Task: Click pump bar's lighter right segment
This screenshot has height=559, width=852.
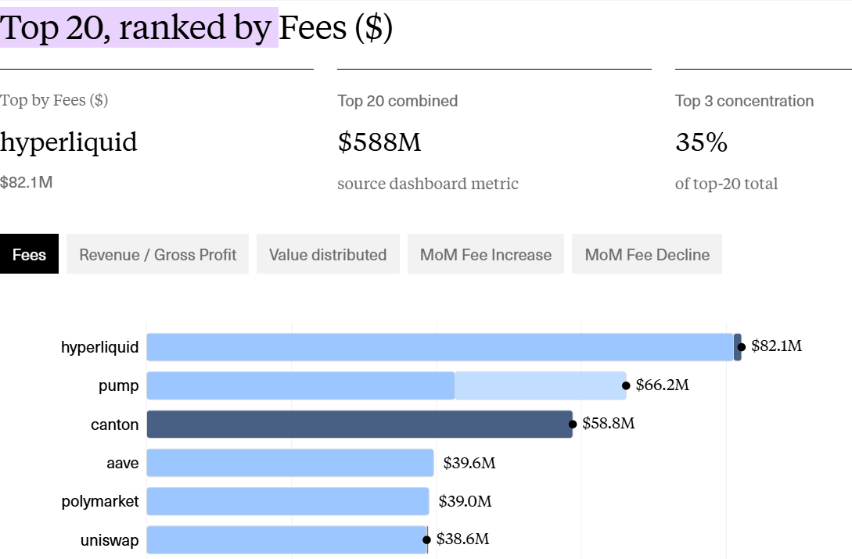Action: pos(541,385)
